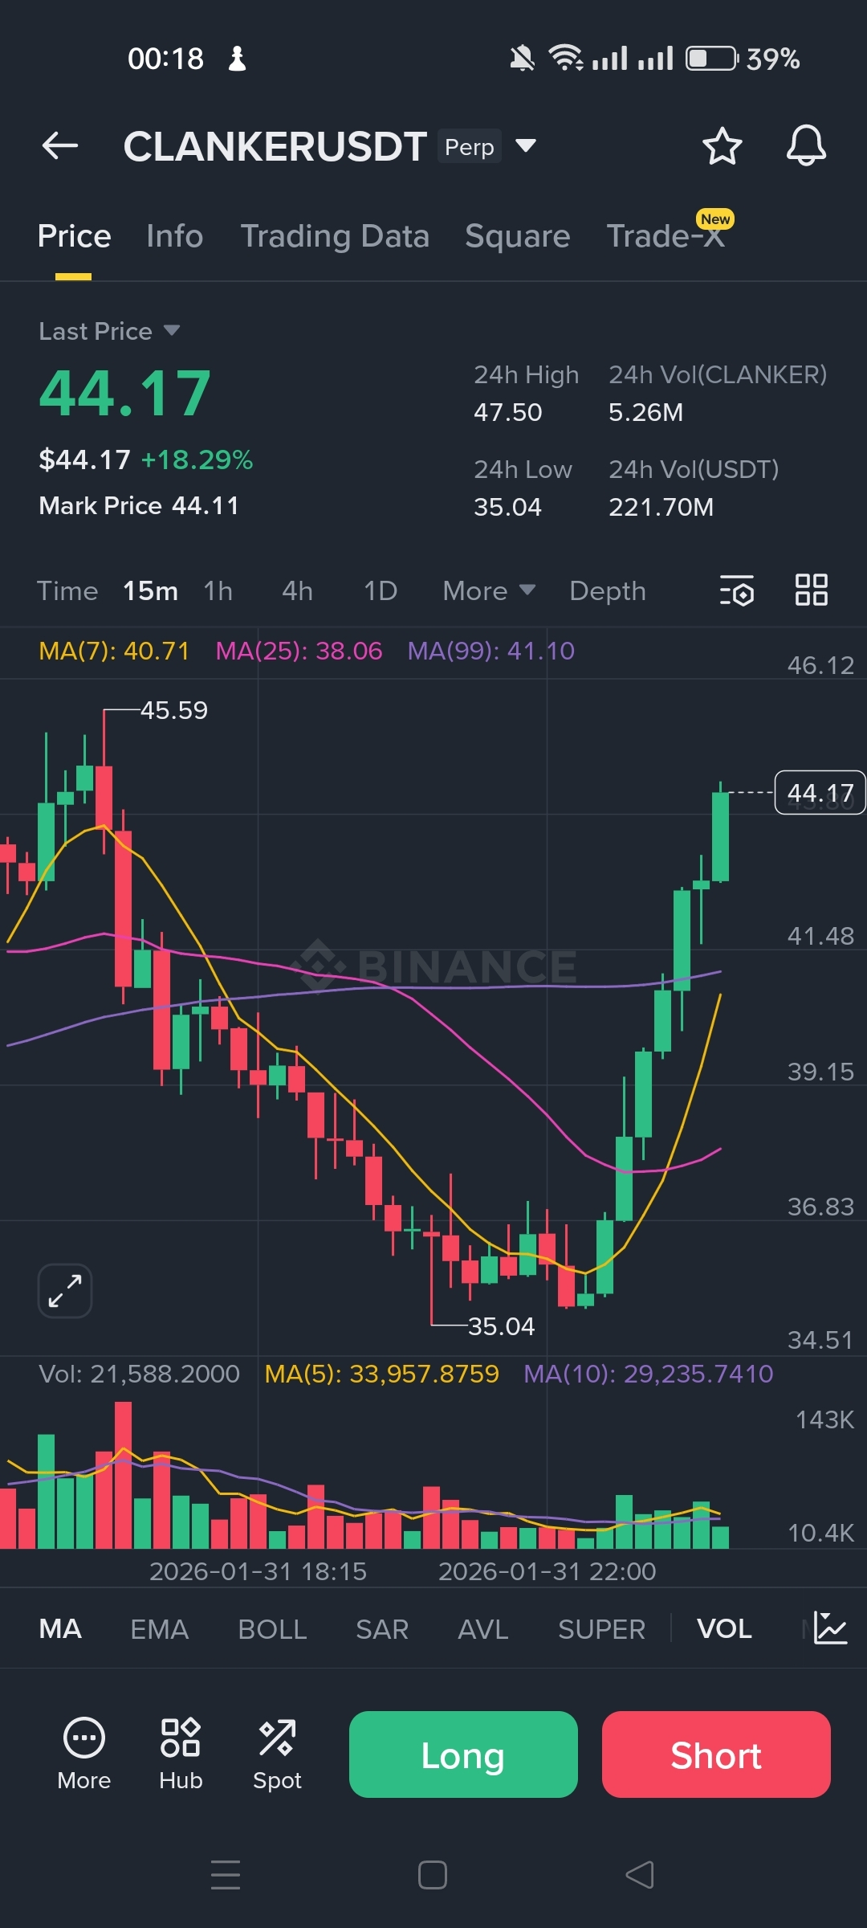This screenshot has width=867, height=1928.
Task: Tap the 24h Vol(USDT) 221.70M value
Action: point(661,507)
